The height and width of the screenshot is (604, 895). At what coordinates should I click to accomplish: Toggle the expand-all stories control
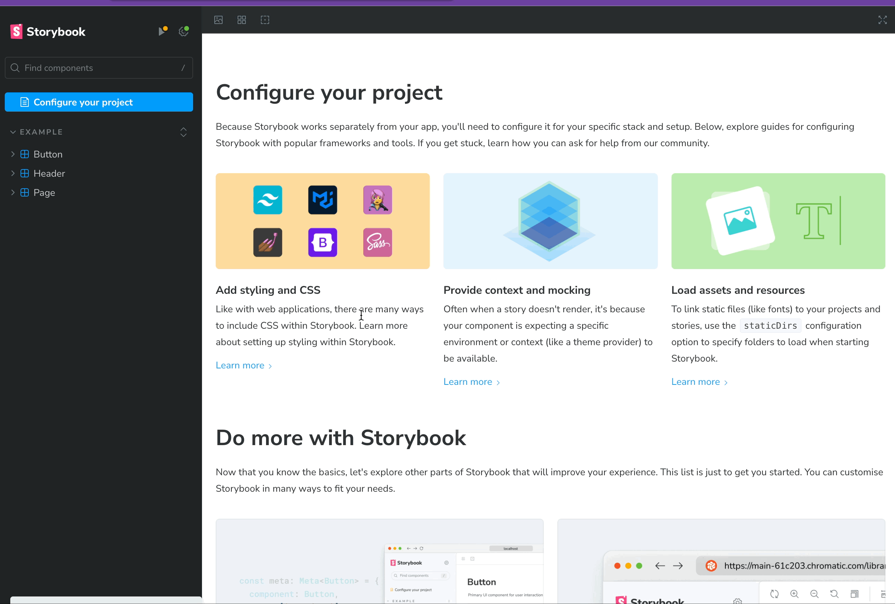pos(183,132)
